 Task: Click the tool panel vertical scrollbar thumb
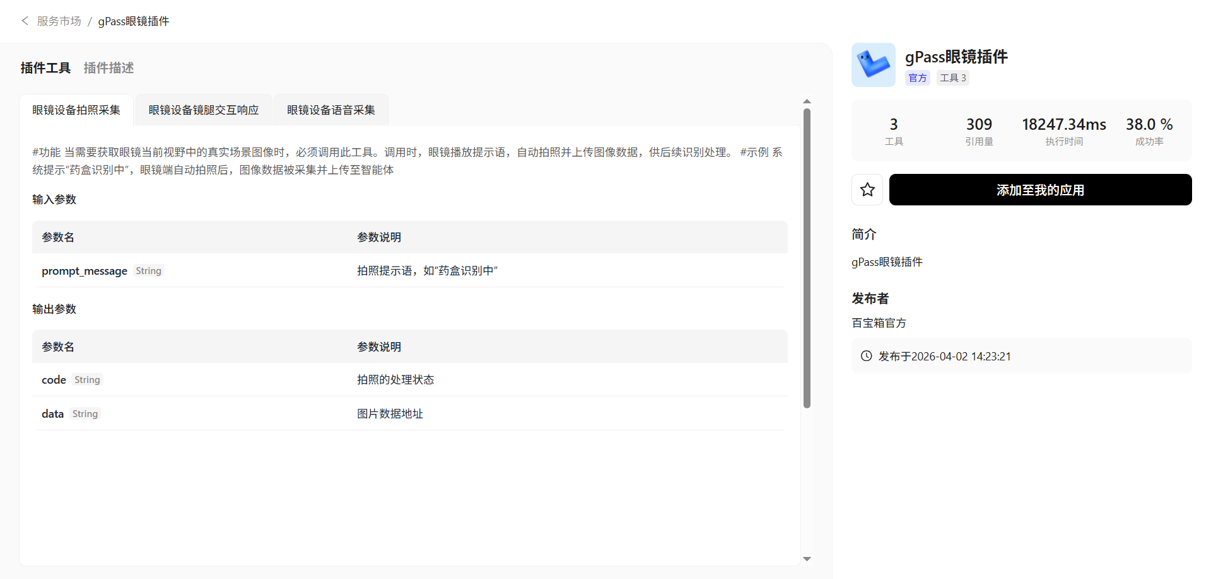point(807,258)
